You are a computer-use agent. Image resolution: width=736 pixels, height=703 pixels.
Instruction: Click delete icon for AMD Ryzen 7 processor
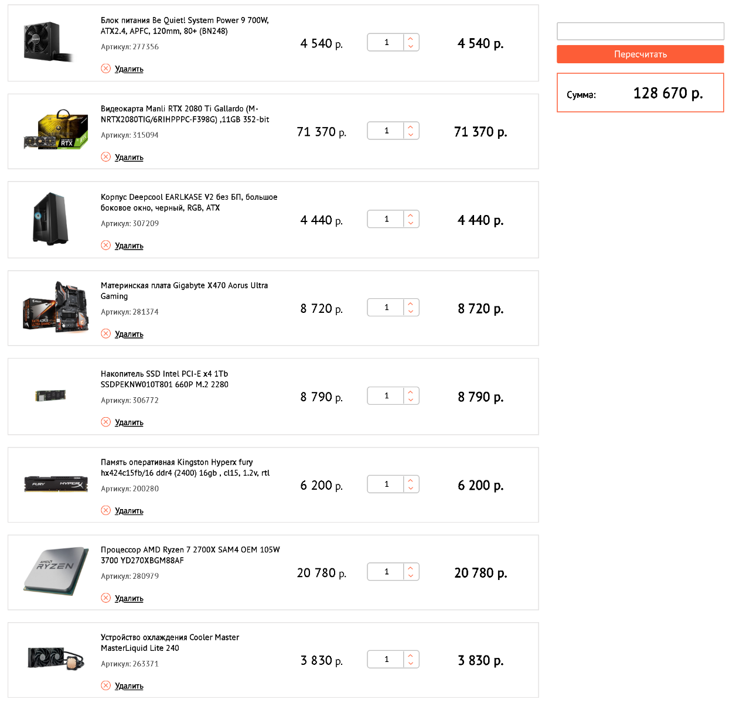pos(105,598)
